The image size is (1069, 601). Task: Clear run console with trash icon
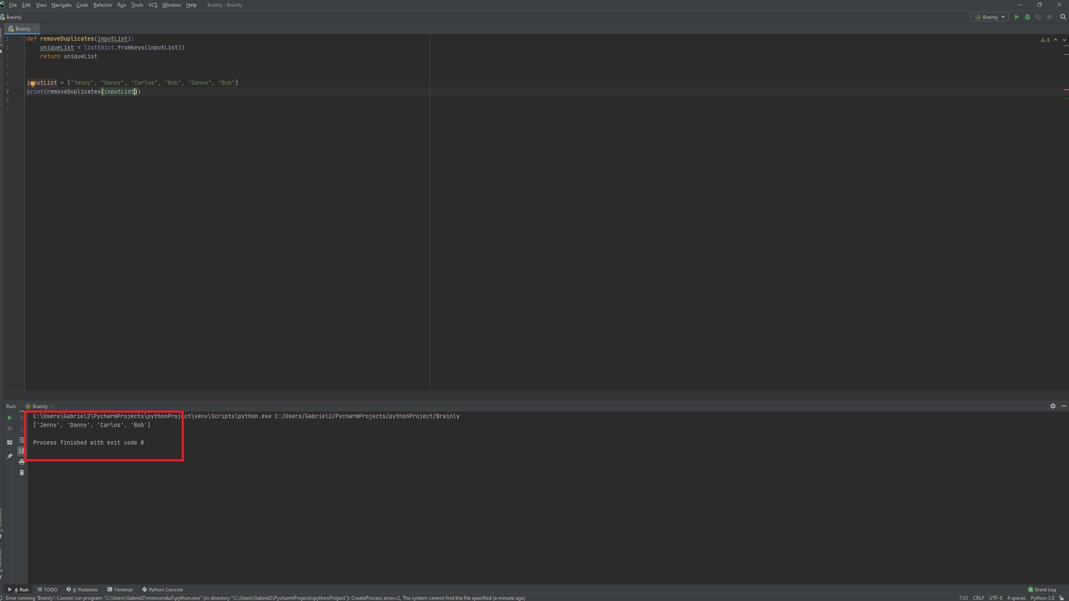tap(22, 473)
